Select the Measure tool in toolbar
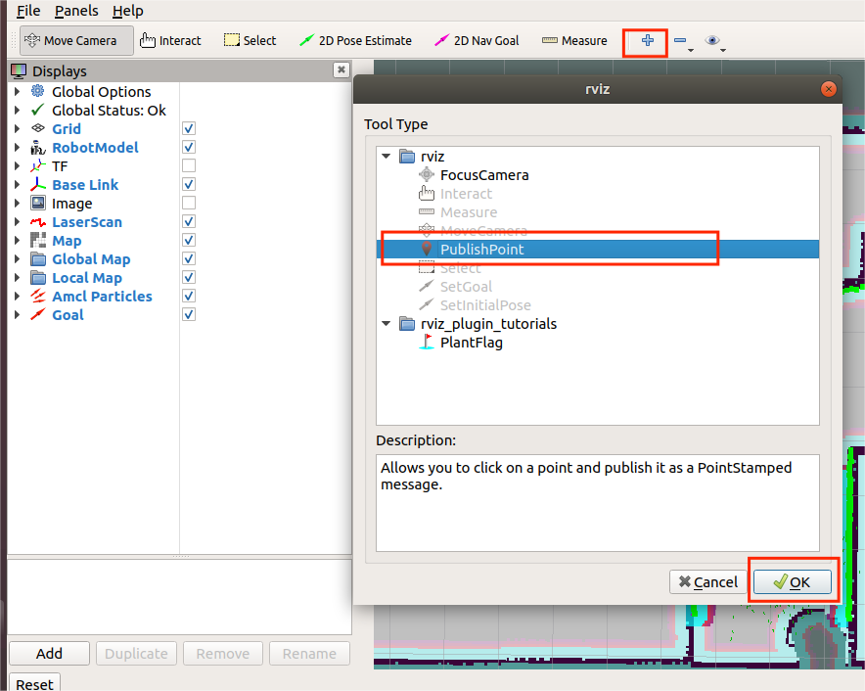The width and height of the screenshot is (865, 691). (574, 41)
